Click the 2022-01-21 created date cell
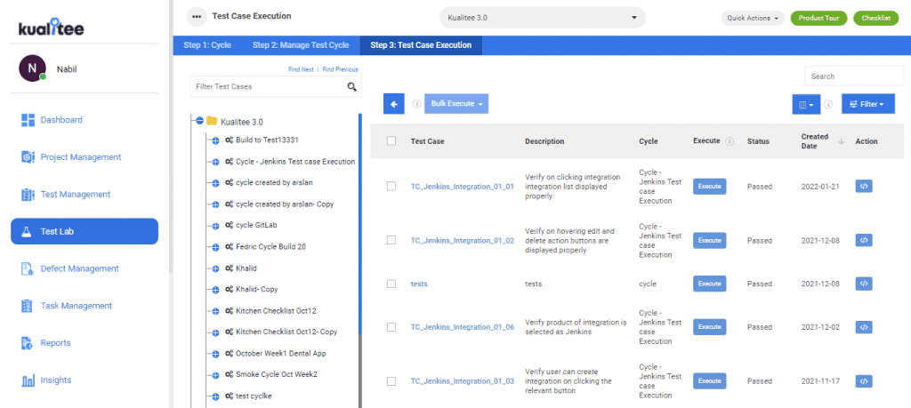The image size is (911, 408). pyautogui.click(x=820, y=187)
